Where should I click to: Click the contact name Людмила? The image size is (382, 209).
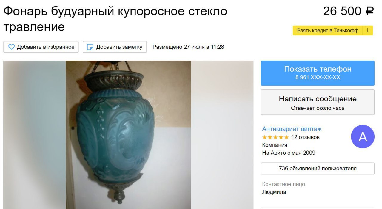click(274, 192)
